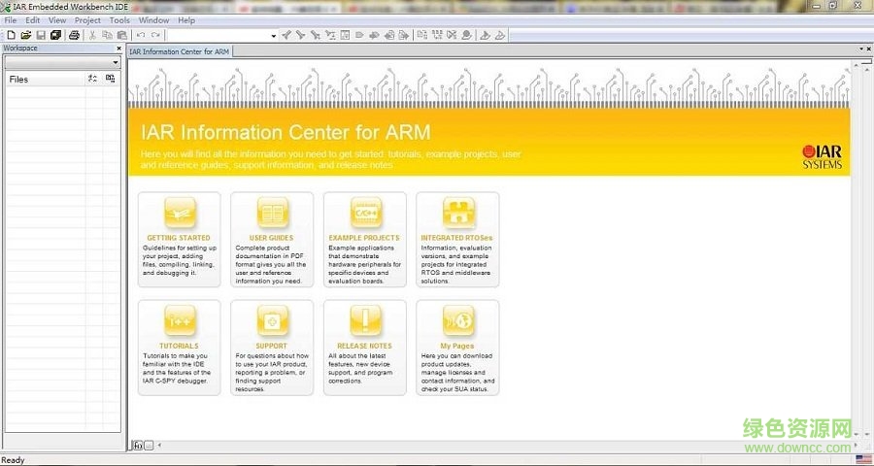
Task: Open the TUTORIALS card
Action: pos(179,348)
